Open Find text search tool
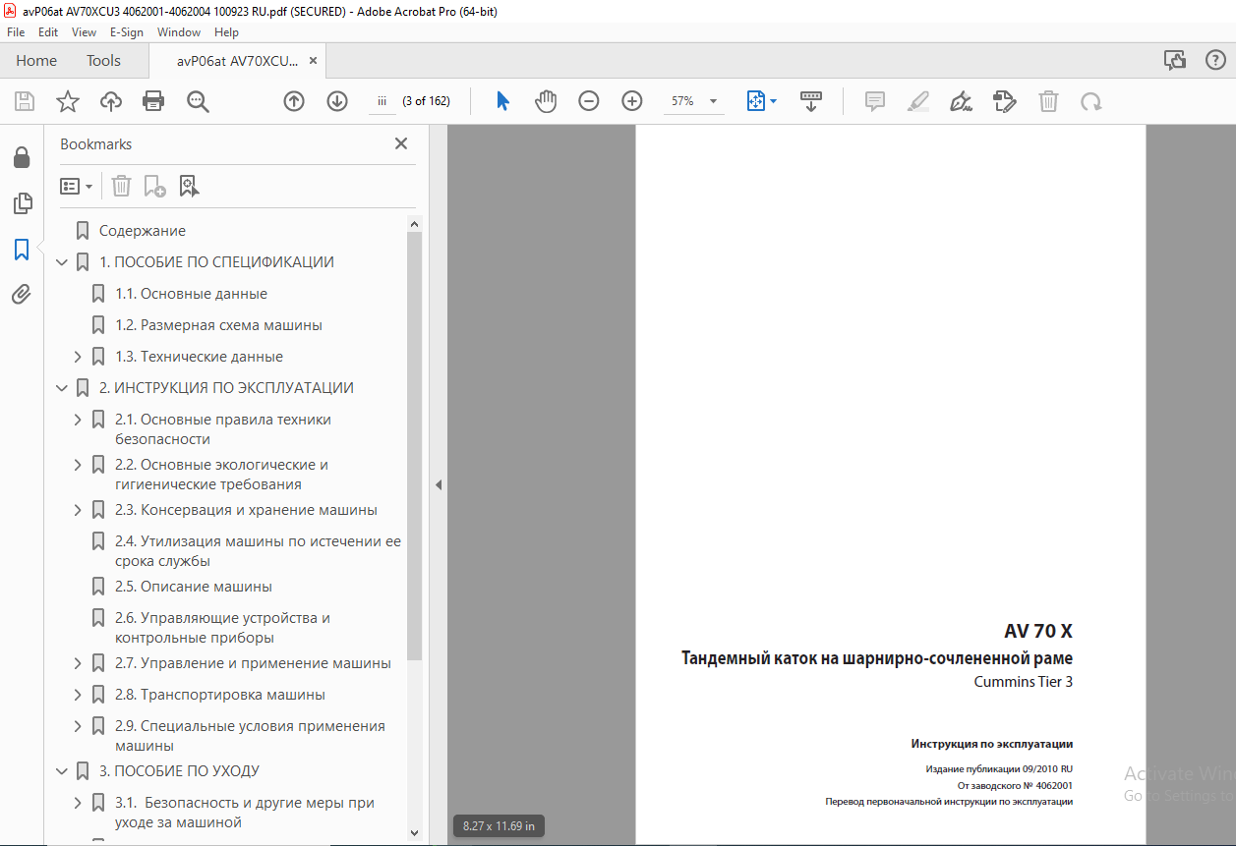The width and height of the screenshot is (1236, 846). point(198,101)
